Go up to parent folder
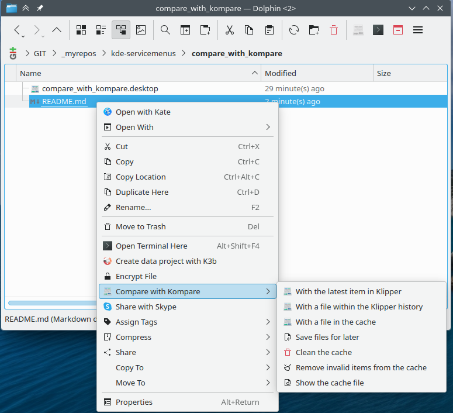 coord(57,30)
